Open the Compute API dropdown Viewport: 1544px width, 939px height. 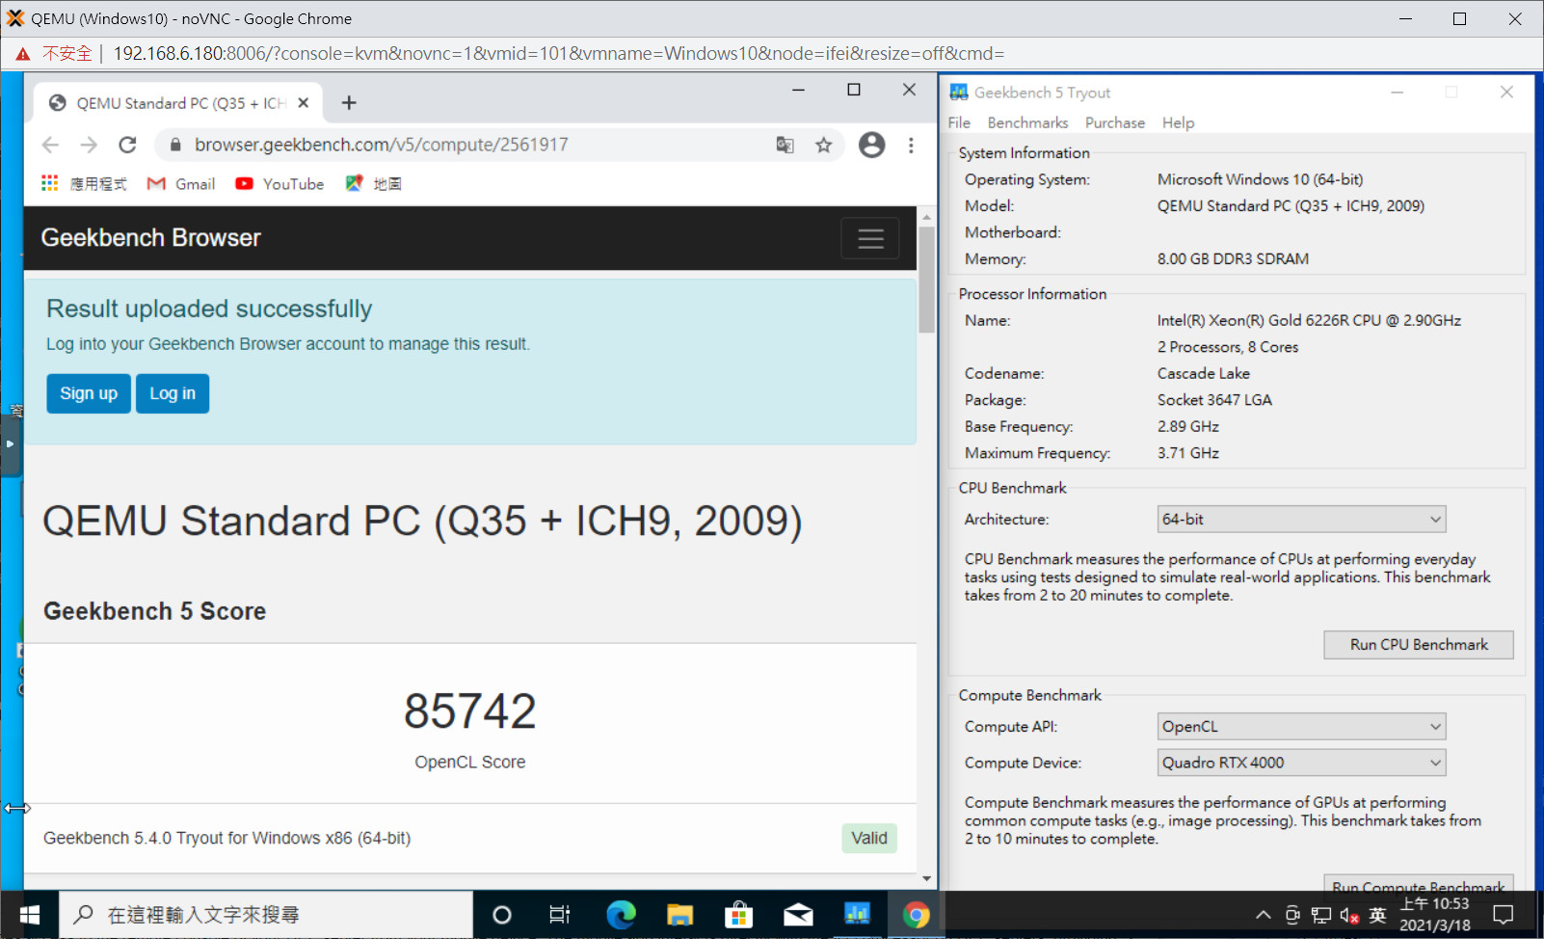[x=1301, y=727]
